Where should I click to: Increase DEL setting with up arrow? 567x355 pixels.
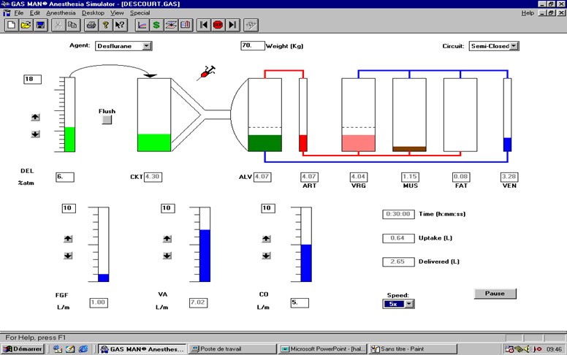point(35,117)
